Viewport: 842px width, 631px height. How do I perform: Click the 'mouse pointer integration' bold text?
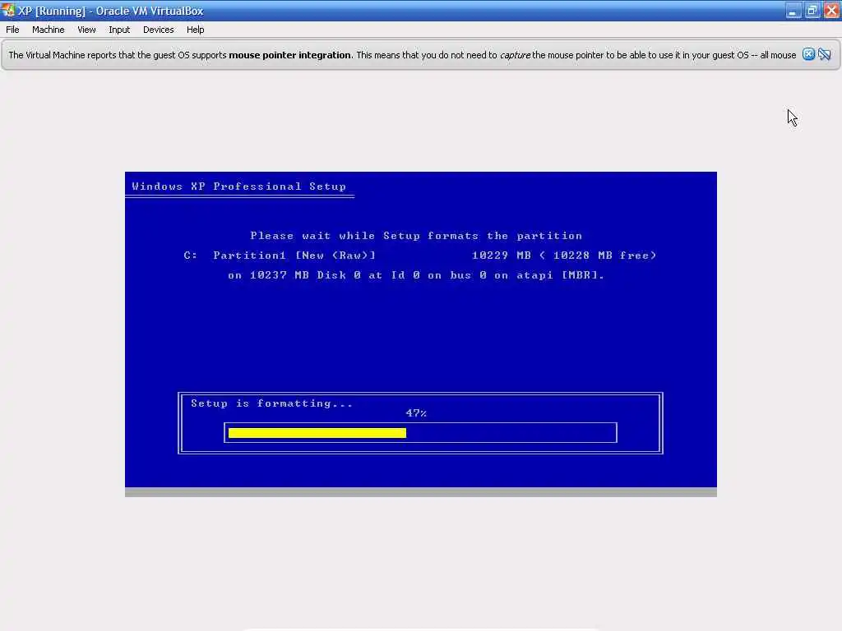click(x=290, y=55)
